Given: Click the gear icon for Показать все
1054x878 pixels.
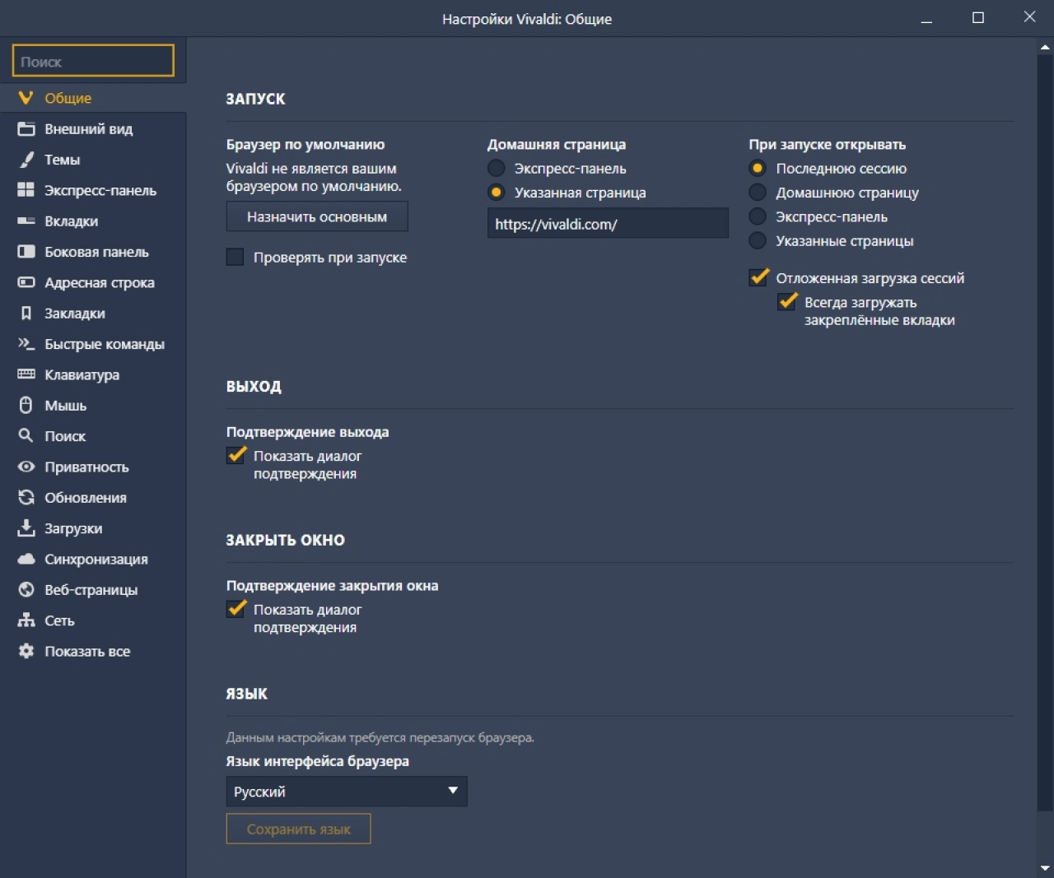Looking at the screenshot, I should tap(26, 651).
